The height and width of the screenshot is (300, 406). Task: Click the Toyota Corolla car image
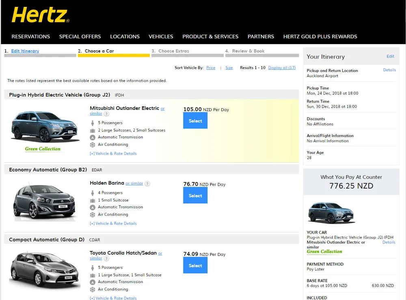click(x=45, y=270)
